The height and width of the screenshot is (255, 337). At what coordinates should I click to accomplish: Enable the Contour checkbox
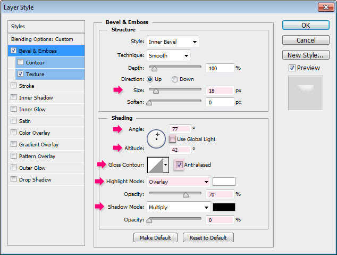(20, 62)
